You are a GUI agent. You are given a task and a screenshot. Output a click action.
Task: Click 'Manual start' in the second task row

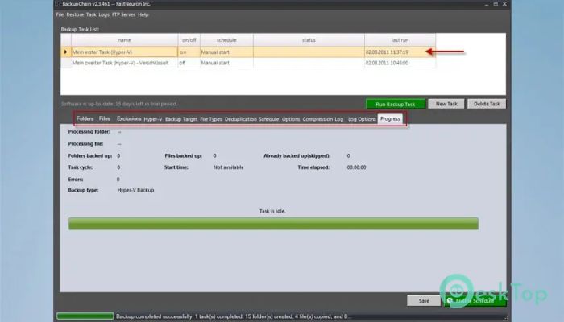226,63
